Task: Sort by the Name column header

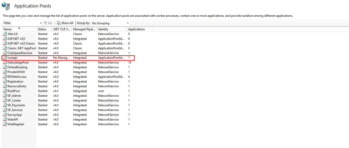Action: pos(19,29)
